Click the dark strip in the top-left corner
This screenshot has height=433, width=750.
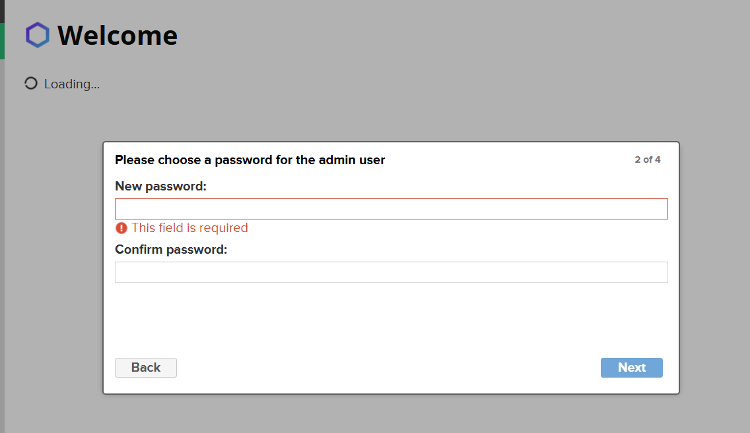pos(2,11)
